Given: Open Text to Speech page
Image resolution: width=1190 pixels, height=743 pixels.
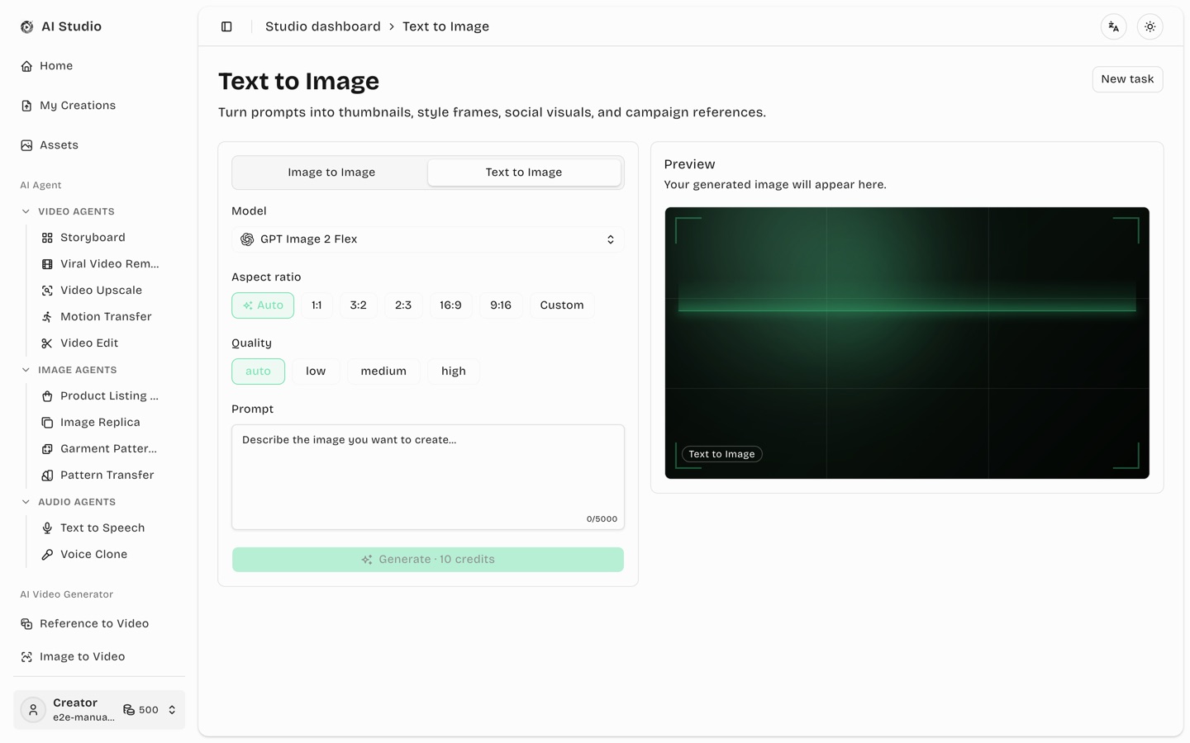Looking at the screenshot, I should coord(109,528).
